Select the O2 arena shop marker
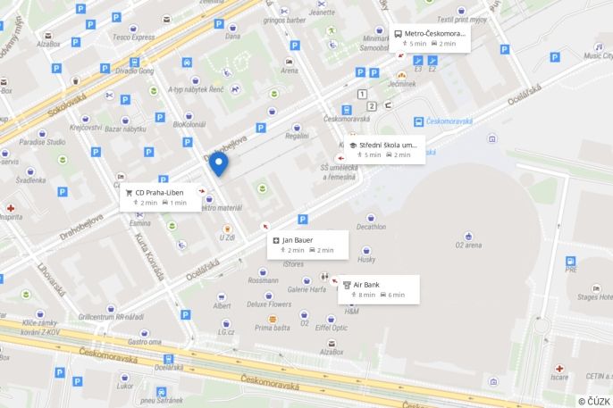Viewport: 613px width, 408px height. tap(468, 237)
